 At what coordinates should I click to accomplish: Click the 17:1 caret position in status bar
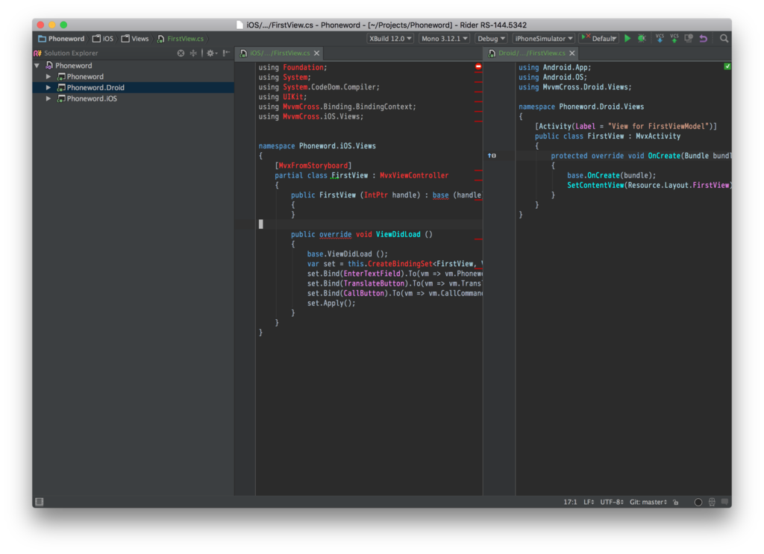point(570,502)
